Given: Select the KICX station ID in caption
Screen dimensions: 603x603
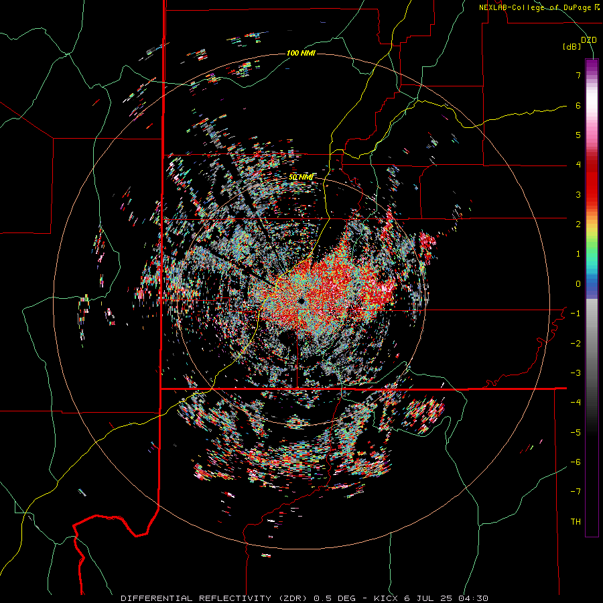Looking at the screenshot, I should coord(387,598).
